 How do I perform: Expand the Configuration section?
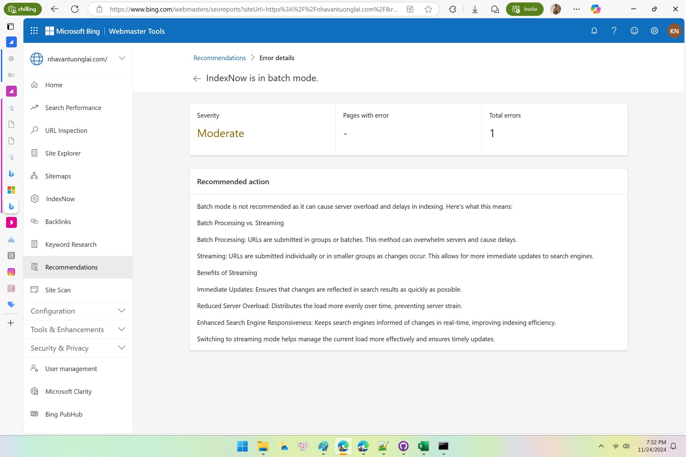(x=78, y=311)
